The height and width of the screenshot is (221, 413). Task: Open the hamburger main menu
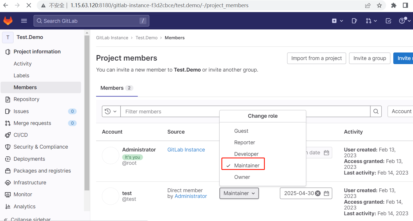(x=24, y=21)
